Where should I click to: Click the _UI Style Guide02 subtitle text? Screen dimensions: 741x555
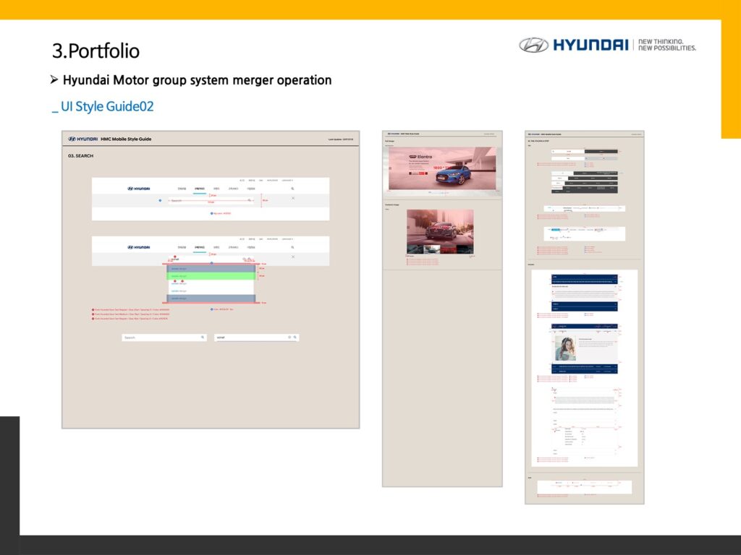[103, 106]
